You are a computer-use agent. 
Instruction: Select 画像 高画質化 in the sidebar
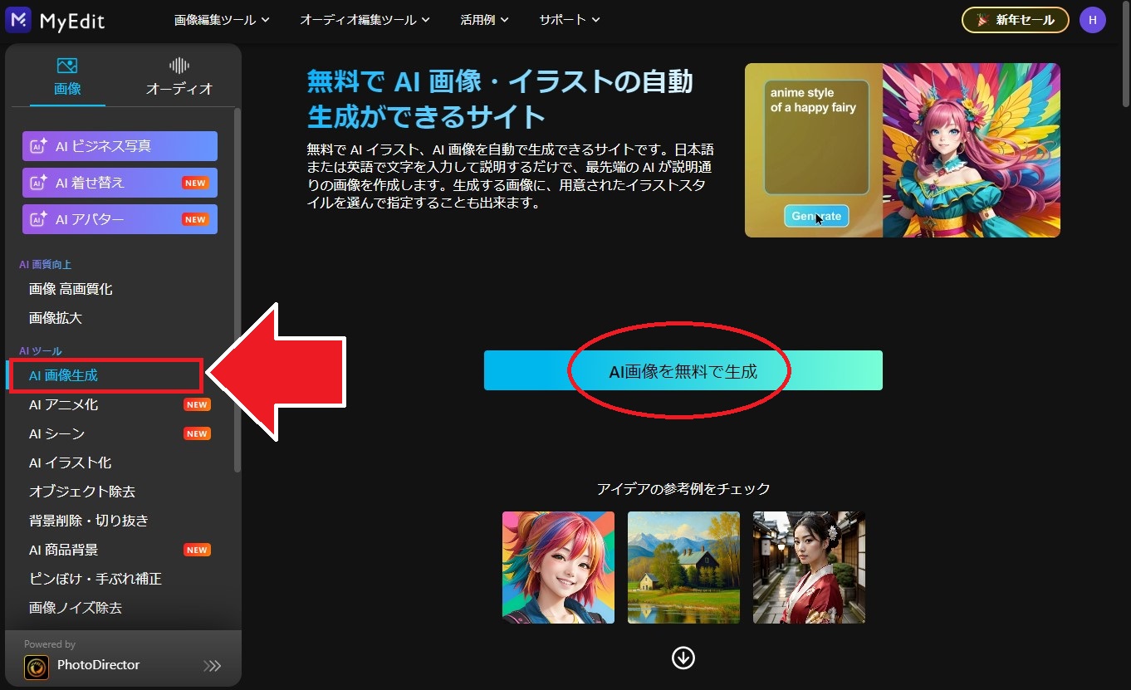pyautogui.click(x=71, y=289)
